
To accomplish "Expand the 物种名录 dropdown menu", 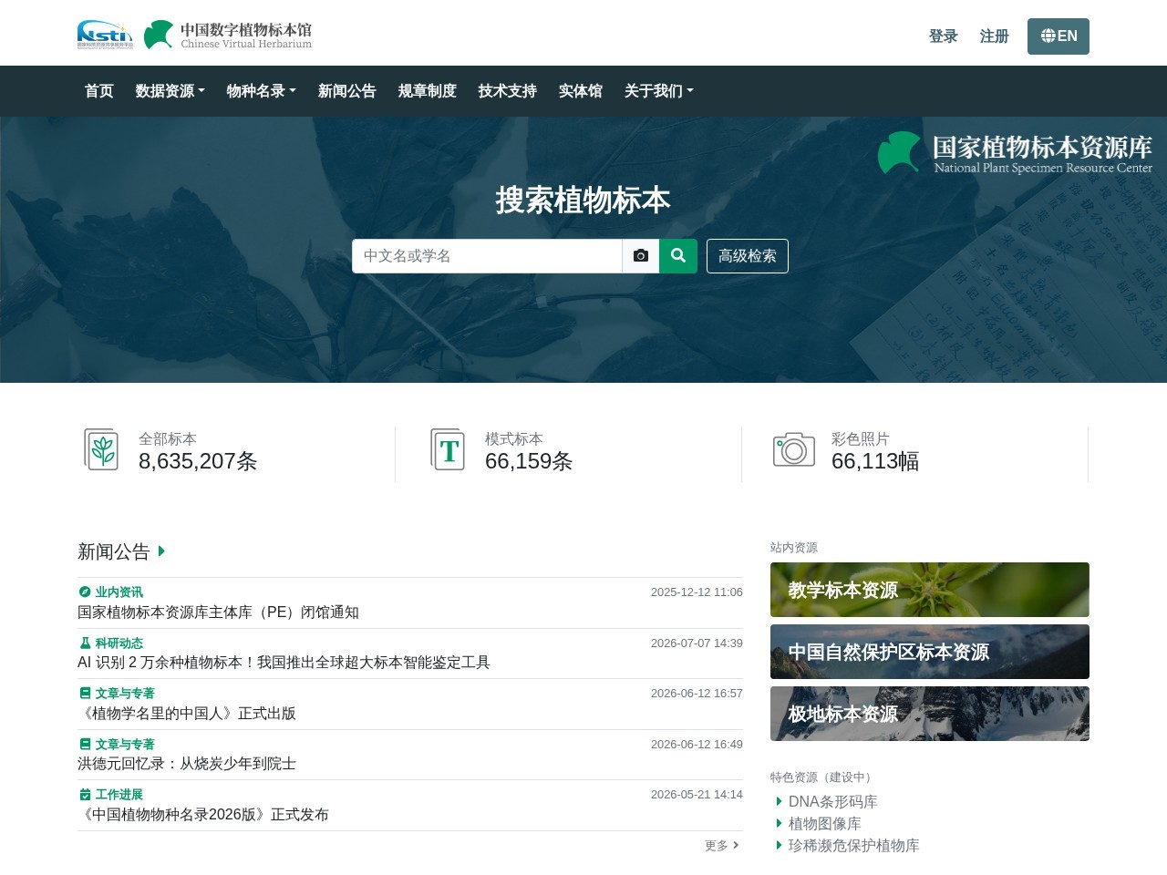I will tap(262, 91).
